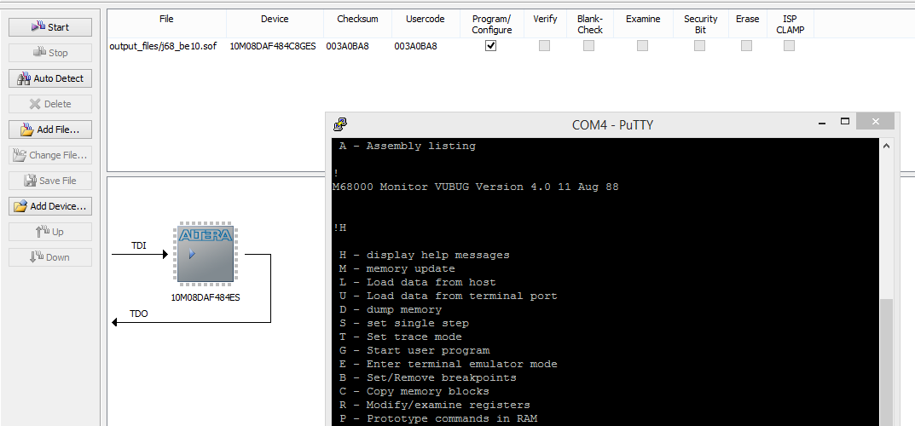This screenshot has height=426, width=915.
Task: Click the 'E - Enter terminal emulator mode' line
Action: (449, 364)
